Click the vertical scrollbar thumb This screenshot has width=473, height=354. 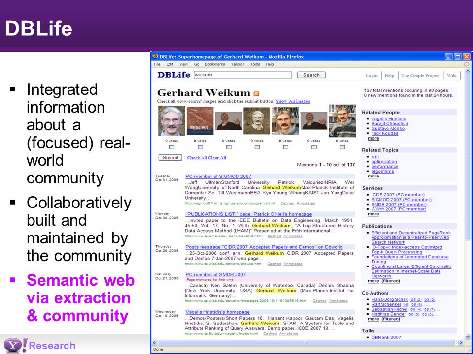[468, 156]
